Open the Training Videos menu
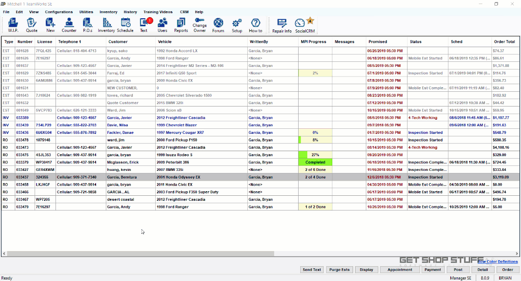The width and height of the screenshot is (521, 281). (x=159, y=12)
